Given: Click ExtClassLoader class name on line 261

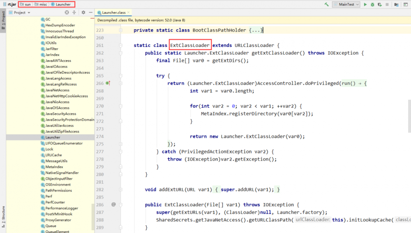Looking at the screenshot, I should click(190, 45).
